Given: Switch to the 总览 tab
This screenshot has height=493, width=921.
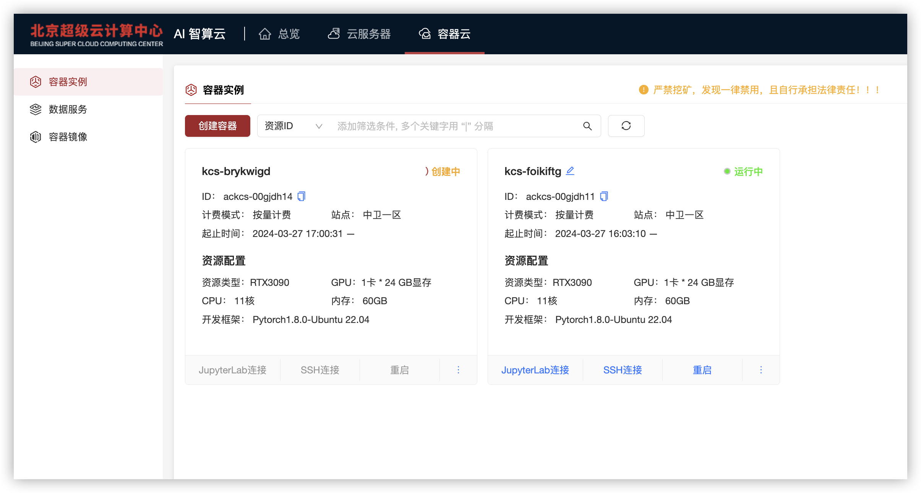Looking at the screenshot, I should 279,34.
